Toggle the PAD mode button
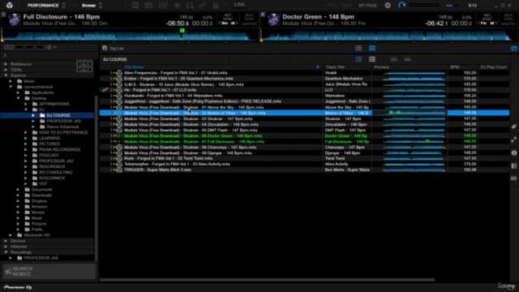Screen dimensions: 519x292 point(331,6)
